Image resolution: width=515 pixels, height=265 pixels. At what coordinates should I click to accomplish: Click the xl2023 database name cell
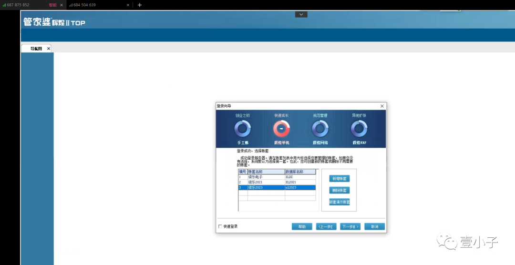[300, 187]
